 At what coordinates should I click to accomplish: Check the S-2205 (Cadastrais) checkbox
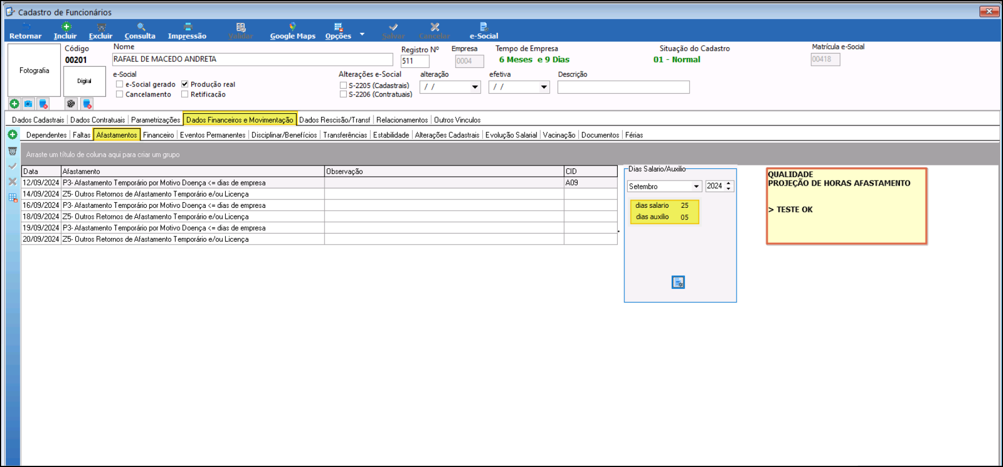click(x=343, y=85)
